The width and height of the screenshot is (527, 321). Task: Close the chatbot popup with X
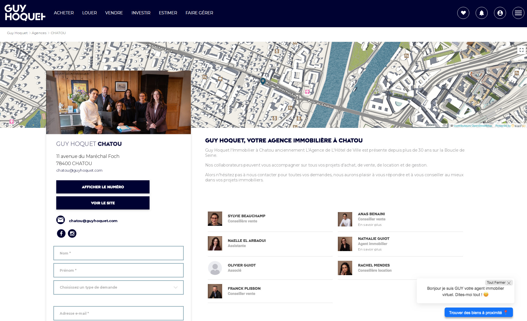pyautogui.click(x=509, y=283)
